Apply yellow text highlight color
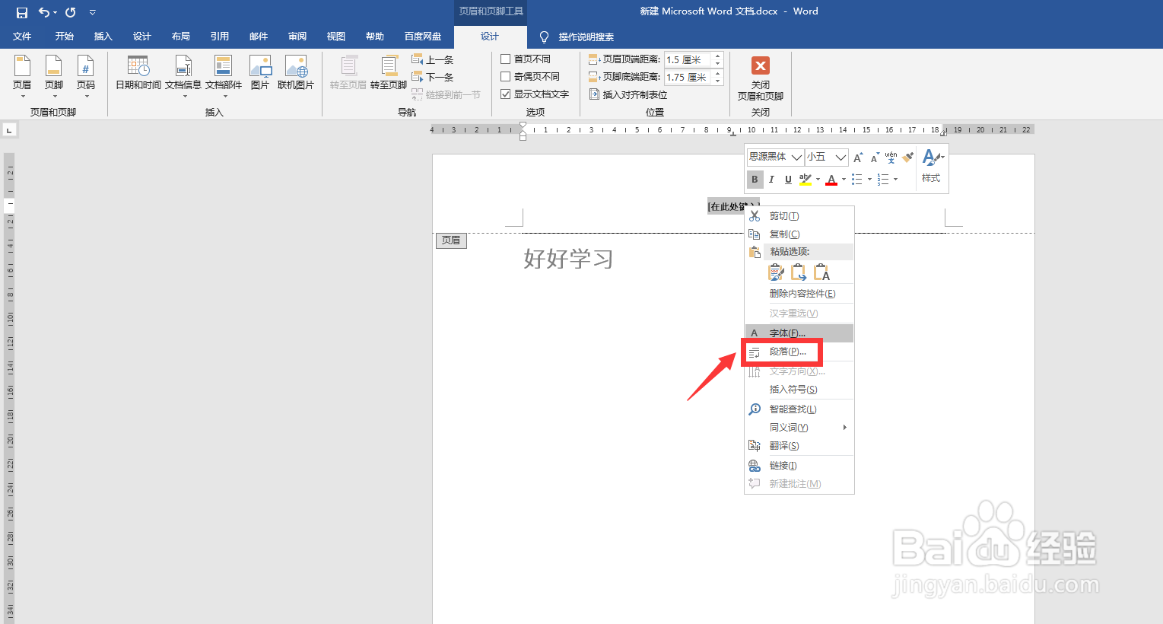This screenshot has width=1163, height=624. point(806,180)
